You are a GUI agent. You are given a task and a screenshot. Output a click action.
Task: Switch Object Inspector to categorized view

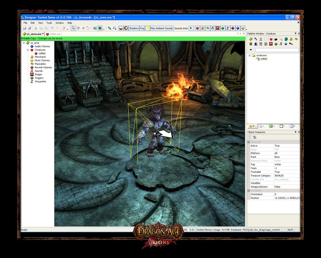coord(250,137)
